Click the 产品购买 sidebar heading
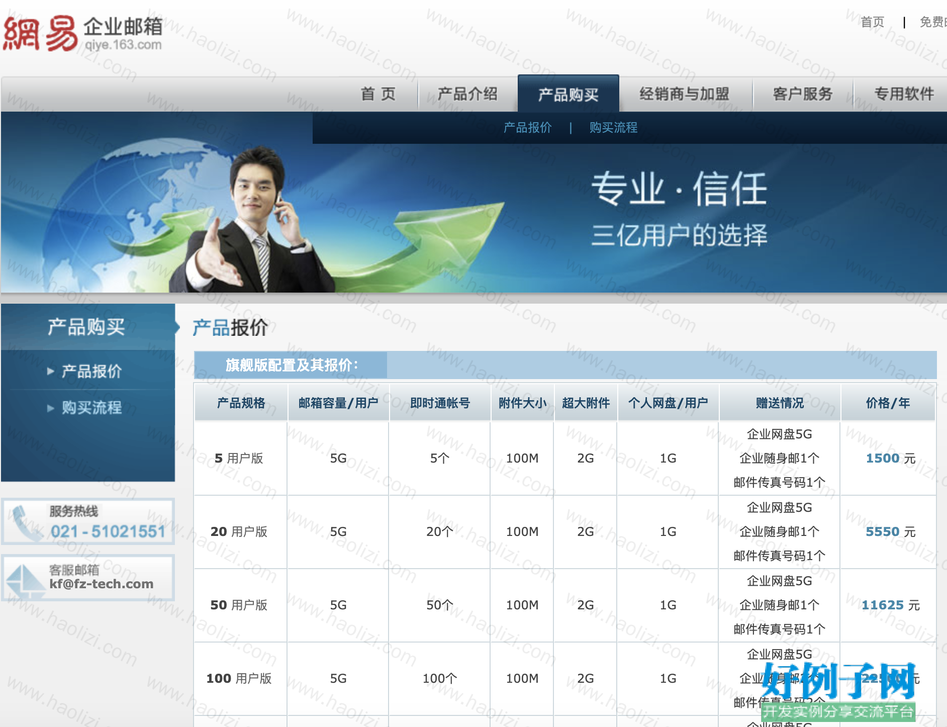Viewport: 947px width, 727px height. (86, 327)
